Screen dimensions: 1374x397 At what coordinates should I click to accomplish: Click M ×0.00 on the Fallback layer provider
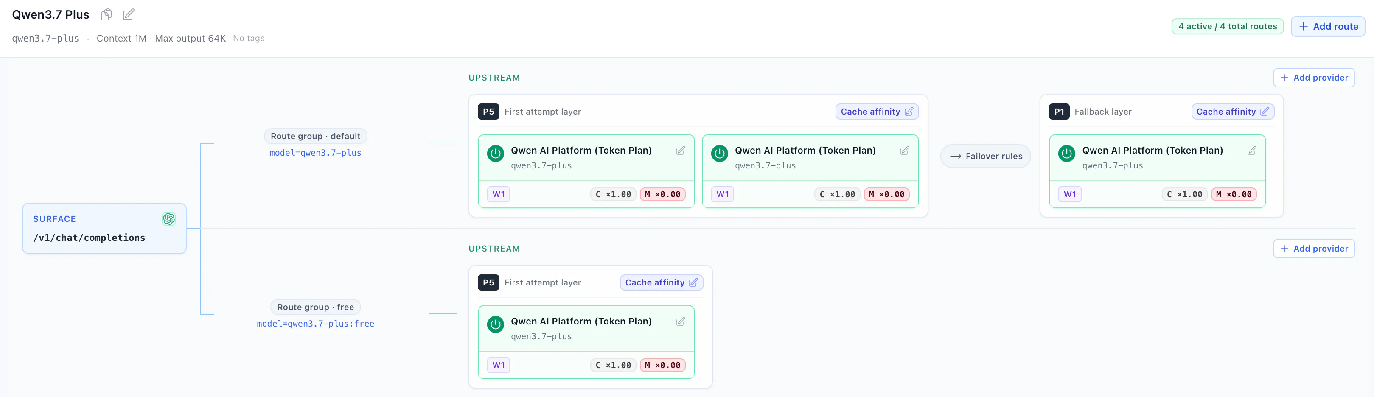1234,195
